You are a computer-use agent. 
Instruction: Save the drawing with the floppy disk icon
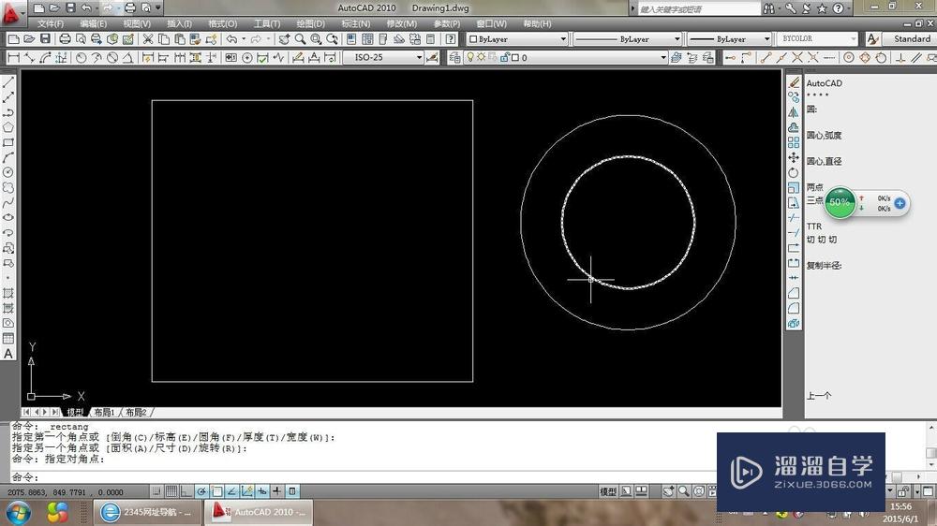45,39
